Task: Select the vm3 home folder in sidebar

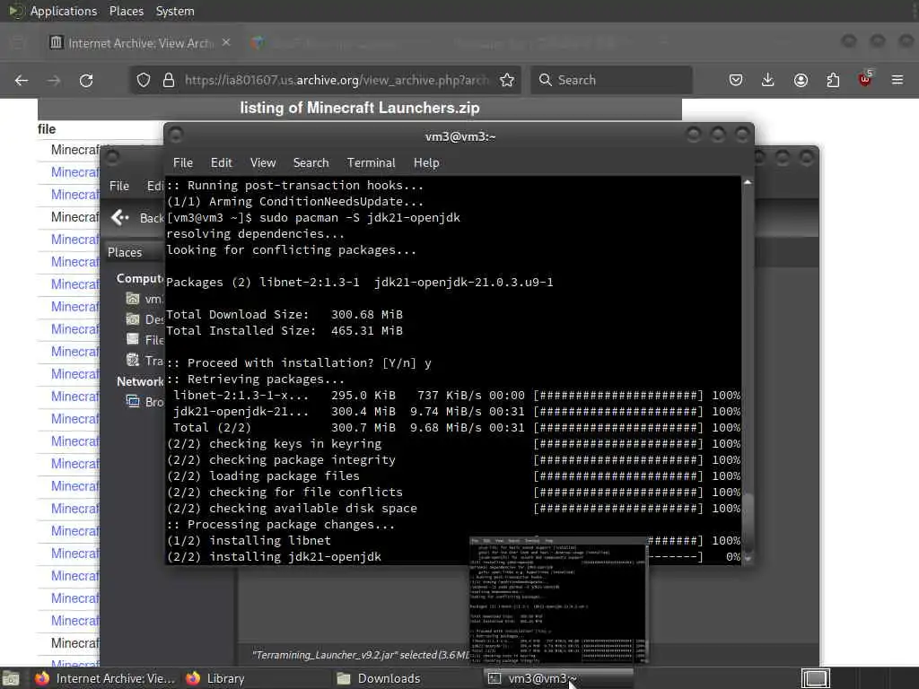Action: click(x=144, y=299)
